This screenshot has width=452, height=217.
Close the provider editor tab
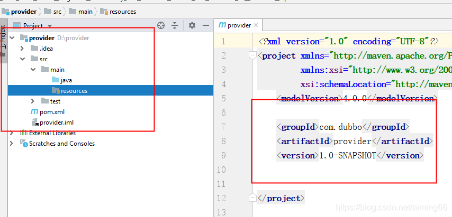click(256, 25)
